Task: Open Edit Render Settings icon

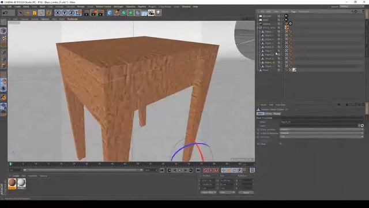Action: click(x=101, y=13)
